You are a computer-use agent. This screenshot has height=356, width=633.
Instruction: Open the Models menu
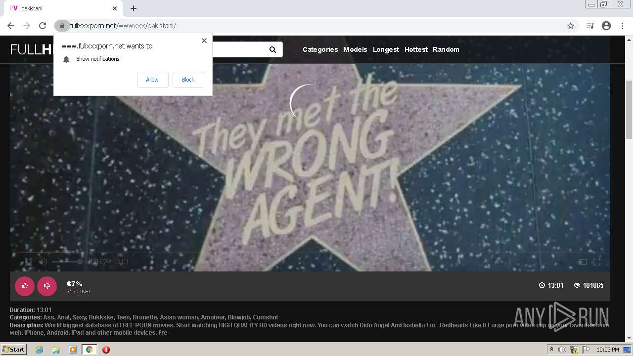(355, 49)
